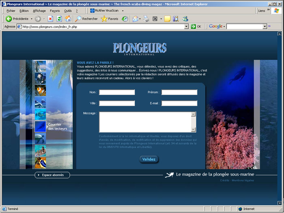Click the Espace abonnés button
This screenshot has height=213, width=284.
[52, 175]
